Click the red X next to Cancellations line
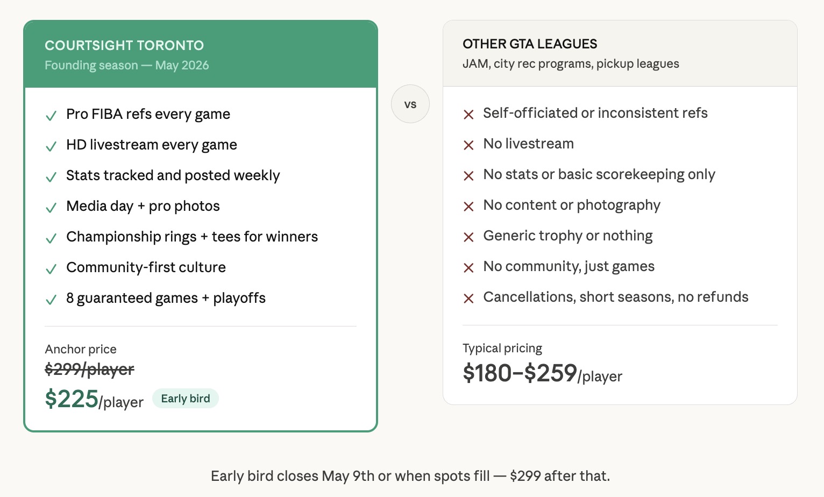This screenshot has width=824, height=497. click(x=468, y=299)
